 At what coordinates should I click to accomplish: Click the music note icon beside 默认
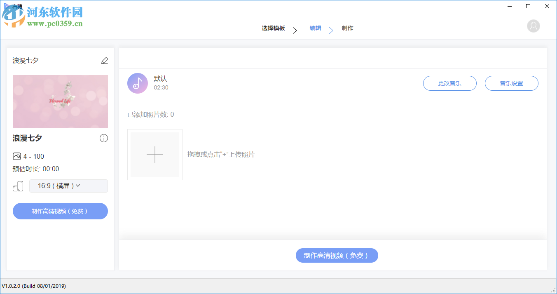point(137,83)
